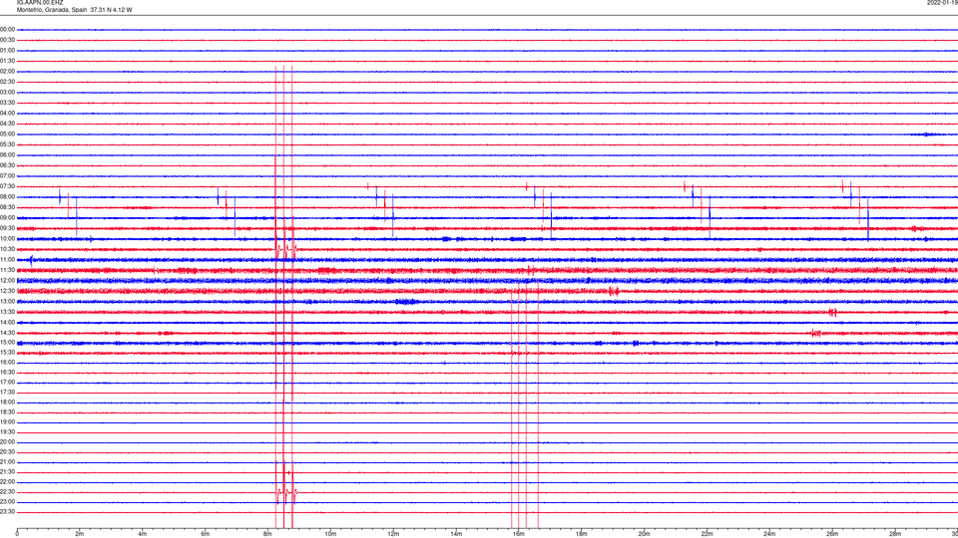The height and width of the screenshot is (538, 958).
Task: Click the 12:00 trace time label
Action: (8, 281)
